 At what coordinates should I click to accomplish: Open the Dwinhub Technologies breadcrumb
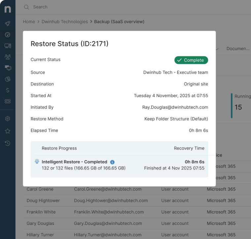(65, 21)
